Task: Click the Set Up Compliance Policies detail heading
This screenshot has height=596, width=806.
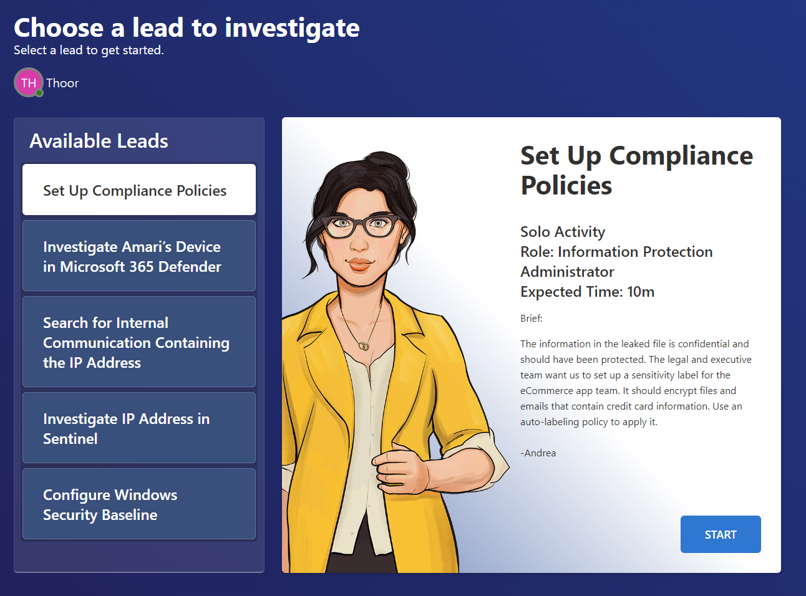Action: tap(636, 170)
